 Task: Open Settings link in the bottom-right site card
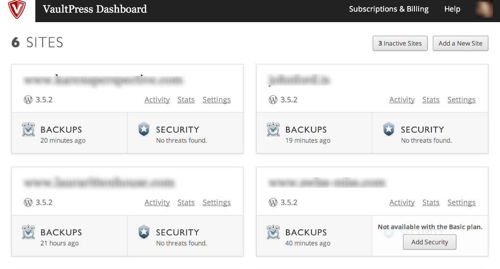[461, 203]
